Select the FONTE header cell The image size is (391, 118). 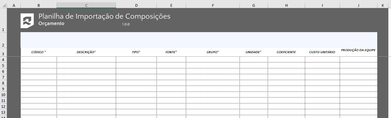click(171, 52)
